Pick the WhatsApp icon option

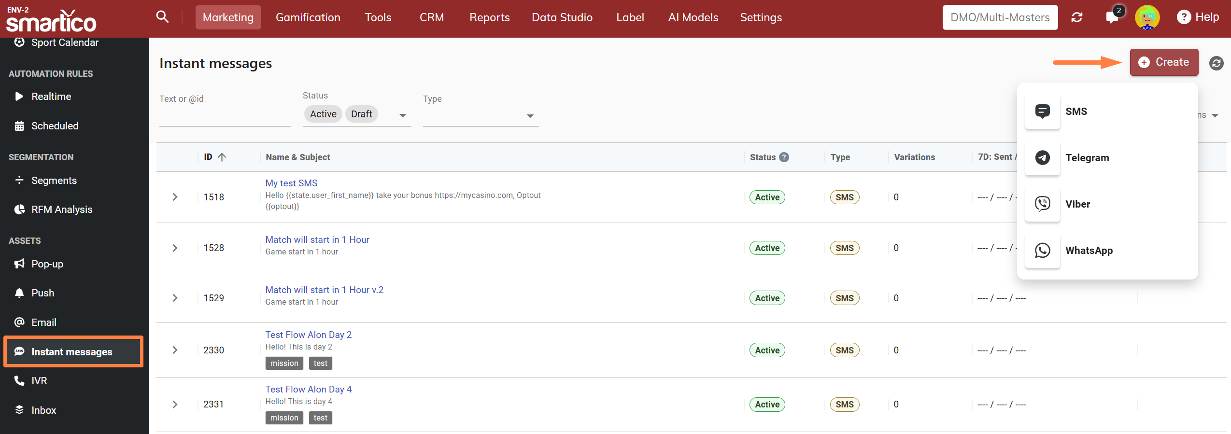1042,251
